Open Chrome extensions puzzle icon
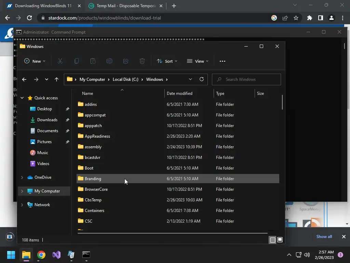Viewport: 350px width, 263px height. click(x=310, y=18)
